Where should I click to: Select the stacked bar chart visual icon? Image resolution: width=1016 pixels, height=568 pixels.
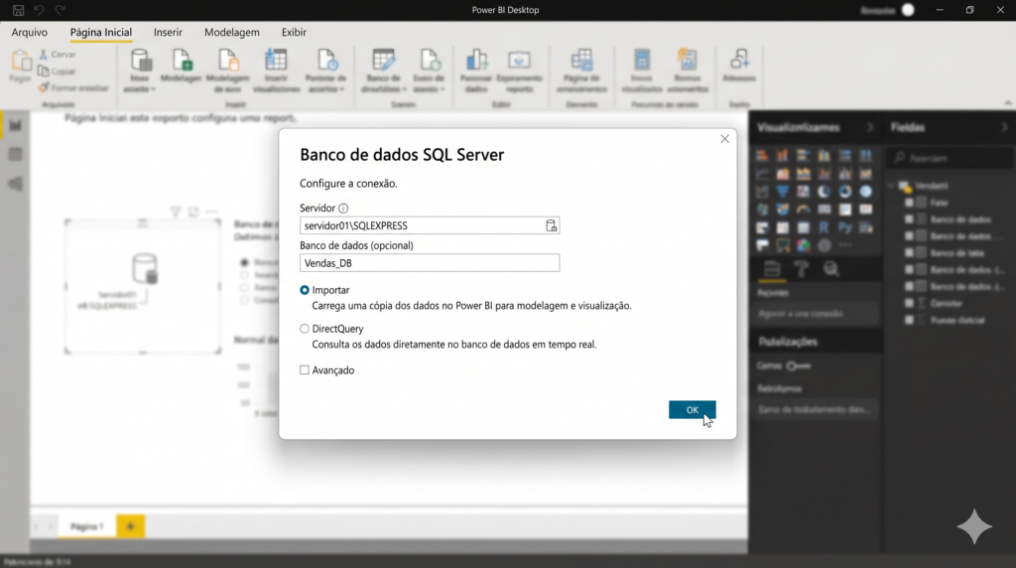tap(762, 156)
